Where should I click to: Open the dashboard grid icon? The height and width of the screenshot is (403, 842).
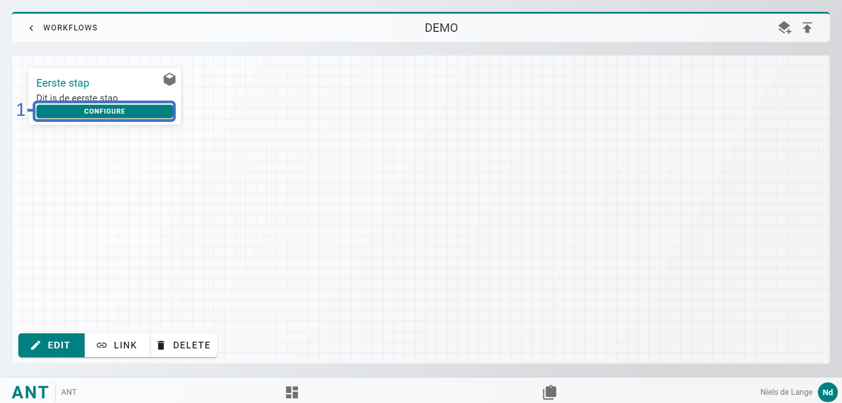tap(292, 392)
